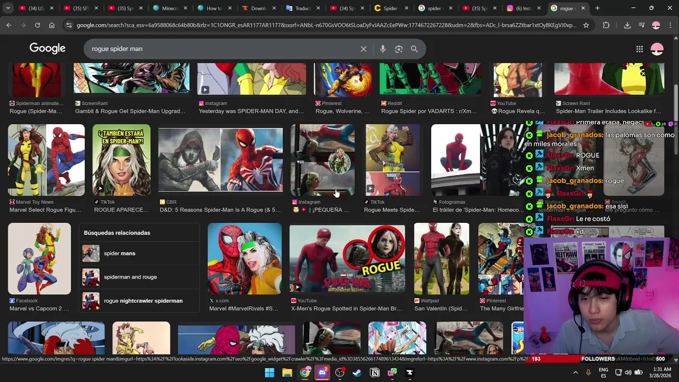Open the clock showing 1:31 AM

(x=661, y=372)
